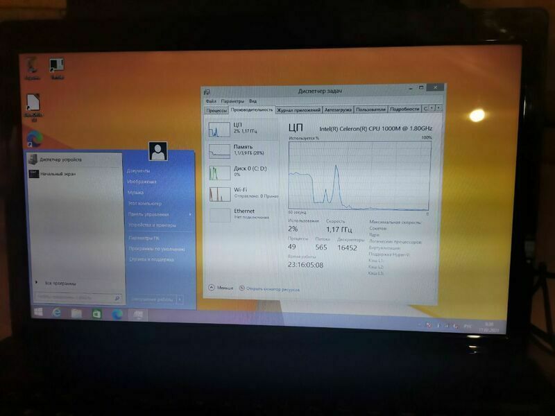Open the Параметры menu in Task Manager

232,101
